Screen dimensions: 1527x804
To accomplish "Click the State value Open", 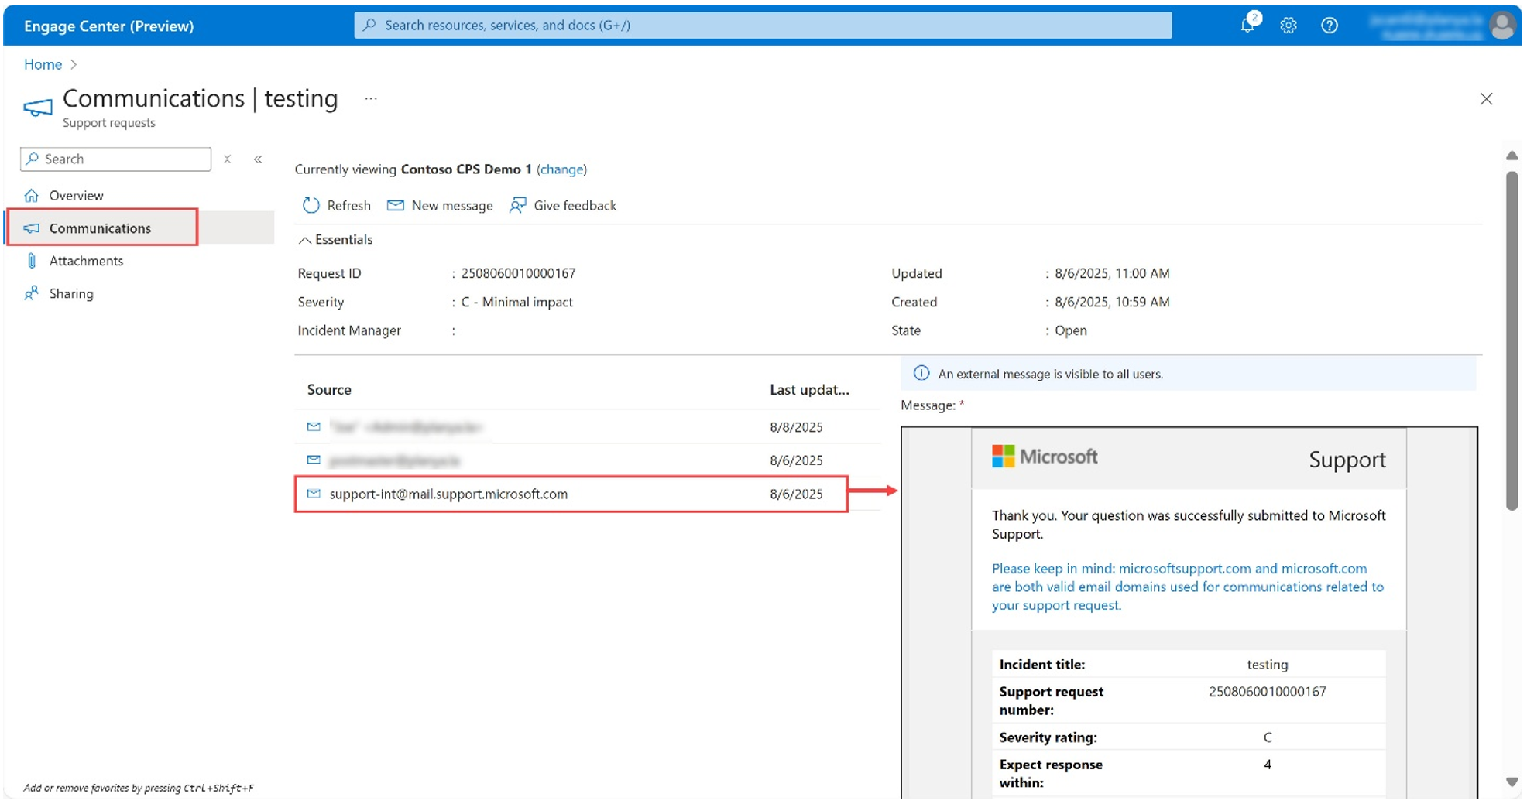I will click(1070, 330).
